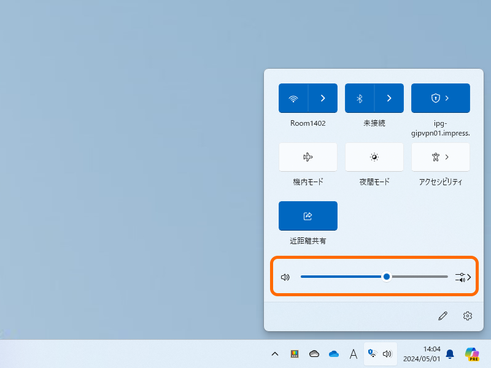This screenshot has height=368, width=491.
Task: Open Bluetooth devices list chevron
Action: tap(389, 98)
